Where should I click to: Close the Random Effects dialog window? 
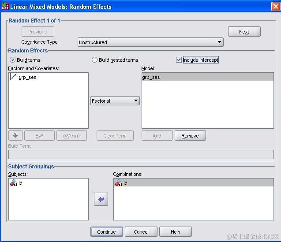[276, 7]
